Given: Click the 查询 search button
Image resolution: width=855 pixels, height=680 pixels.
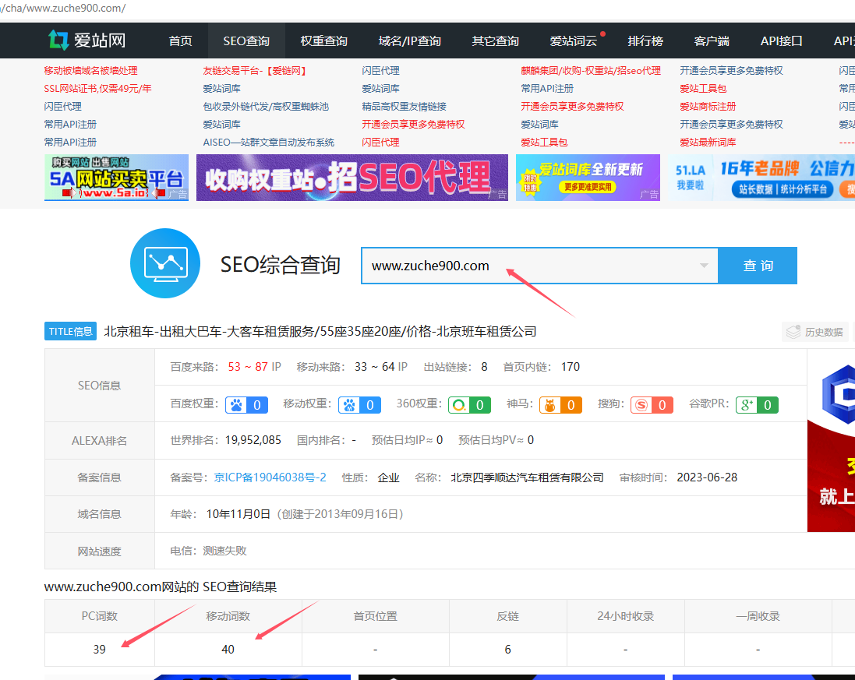Looking at the screenshot, I should pos(758,266).
